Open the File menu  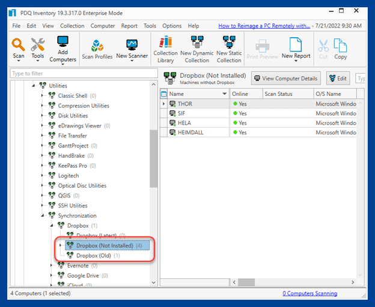click(x=16, y=26)
